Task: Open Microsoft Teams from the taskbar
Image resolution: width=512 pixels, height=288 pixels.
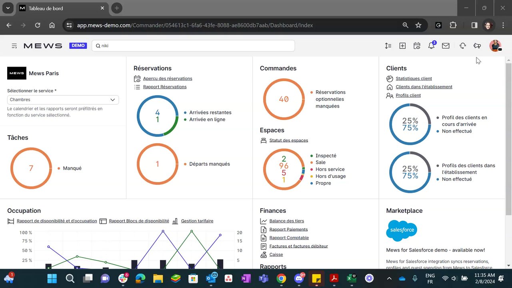Action: (x=263, y=278)
